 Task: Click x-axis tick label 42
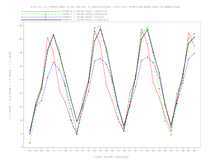click(x=112, y=151)
